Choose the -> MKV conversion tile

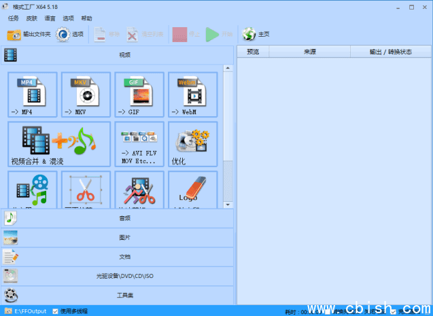point(86,94)
